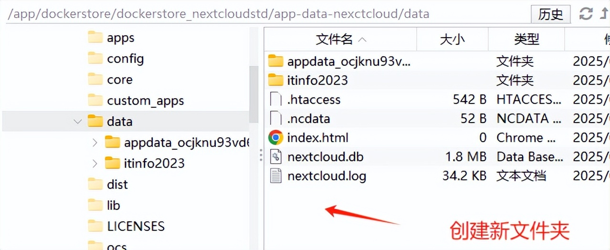Click the nextcloud.log text file icon
This screenshot has width=610, height=250.
[x=276, y=176]
